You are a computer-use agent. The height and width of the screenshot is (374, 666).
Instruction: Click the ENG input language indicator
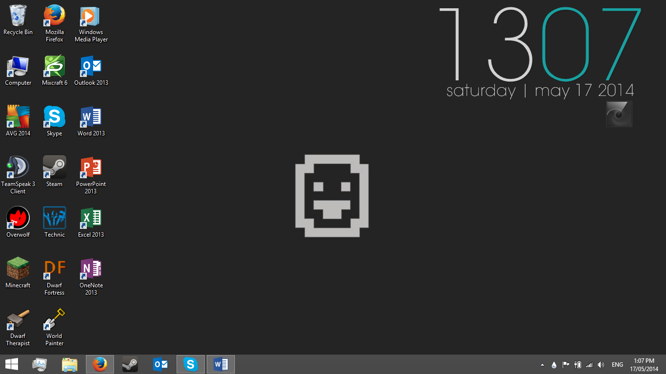[617, 365]
